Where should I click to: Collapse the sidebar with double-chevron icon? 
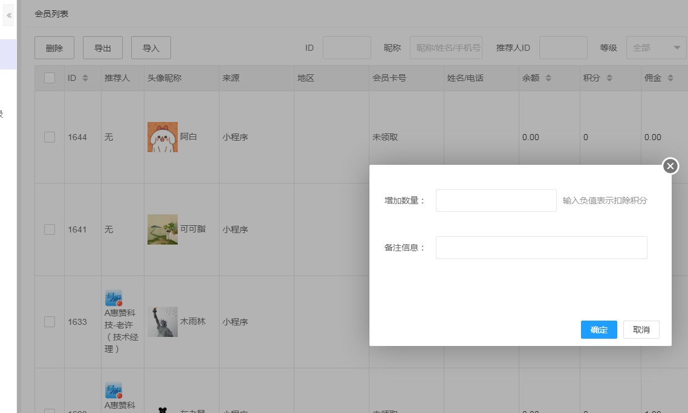tap(9, 15)
